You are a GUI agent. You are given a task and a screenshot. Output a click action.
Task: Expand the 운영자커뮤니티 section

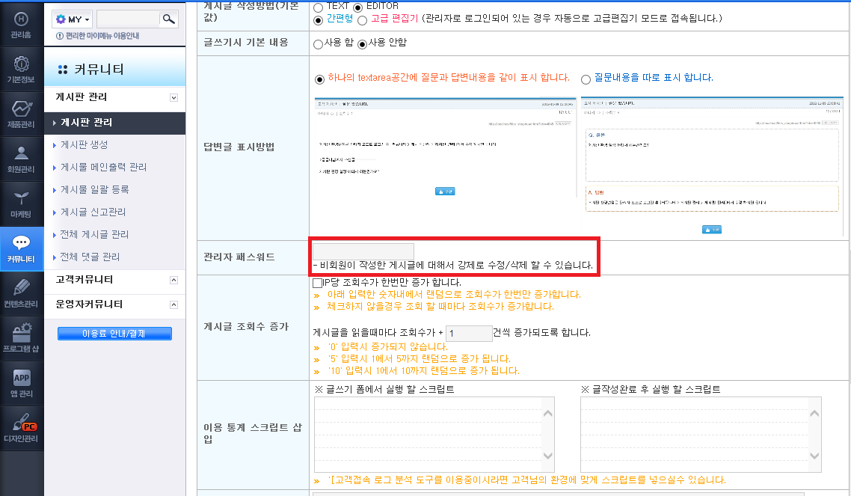(x=173, y=304)
